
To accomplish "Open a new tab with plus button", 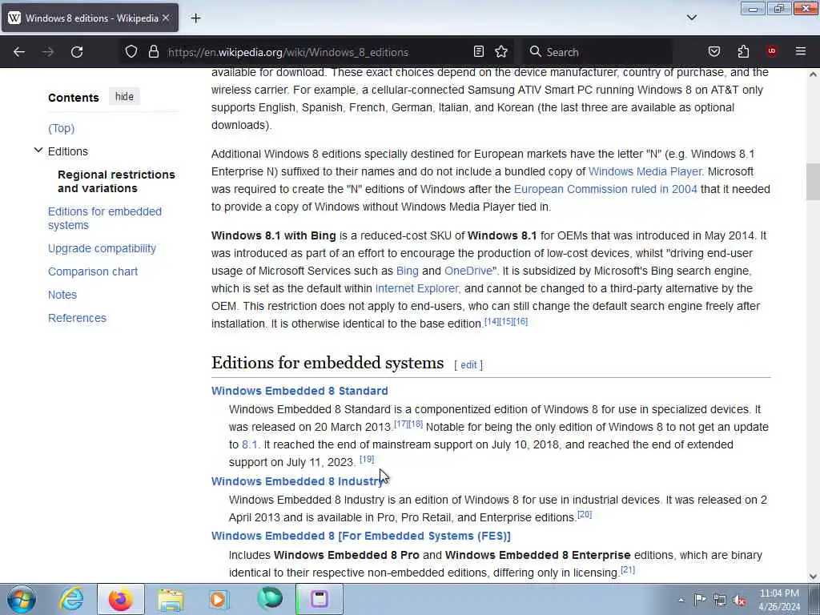I will 195,18.
